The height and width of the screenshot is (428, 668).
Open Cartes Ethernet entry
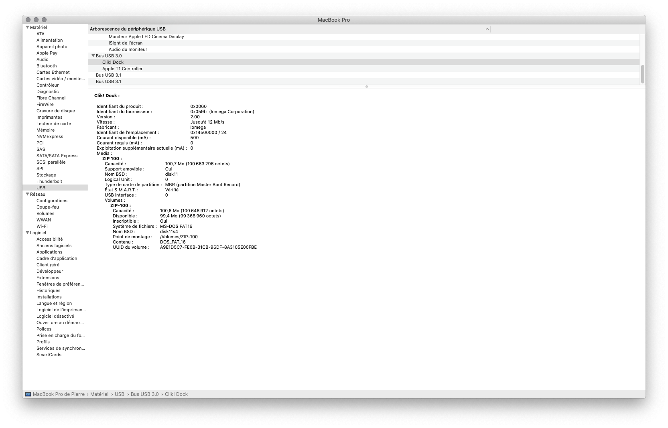coord(53,72)
